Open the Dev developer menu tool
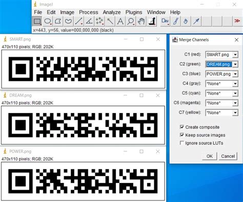Image resolution: width=243 pixels, height=202 pixels. tap(165, 21)
